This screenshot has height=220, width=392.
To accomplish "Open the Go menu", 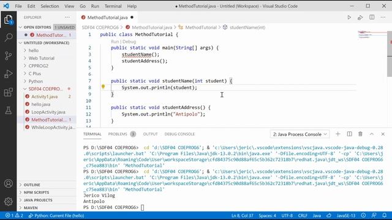I will coord(83,6).
